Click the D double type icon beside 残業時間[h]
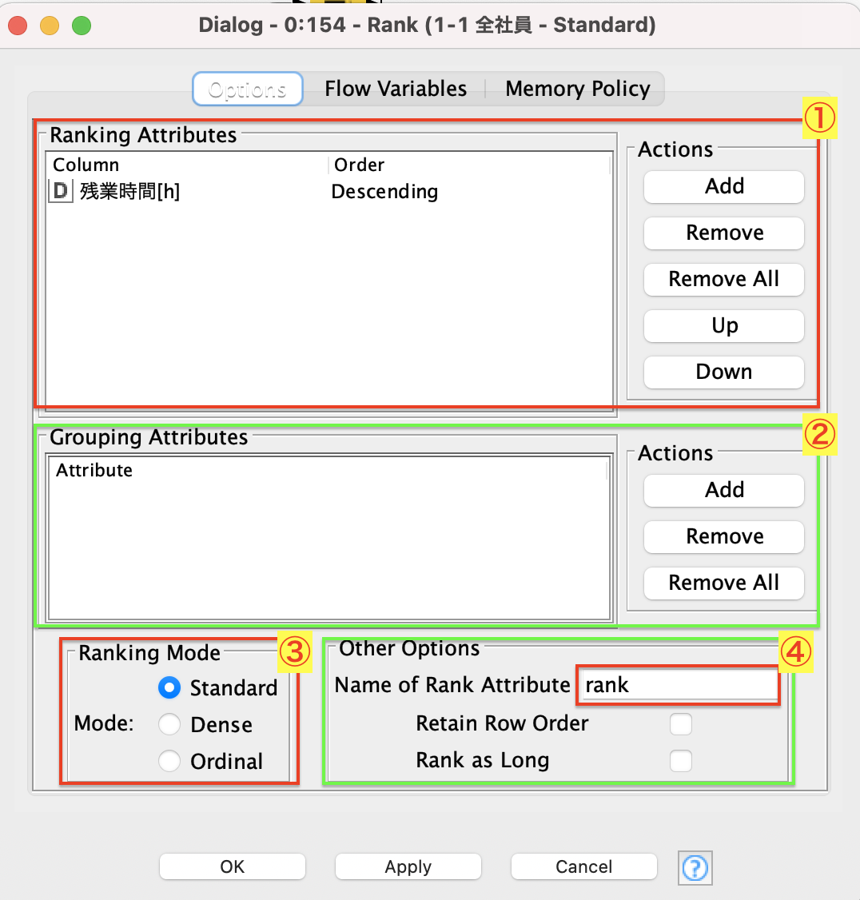 [60, 190]
